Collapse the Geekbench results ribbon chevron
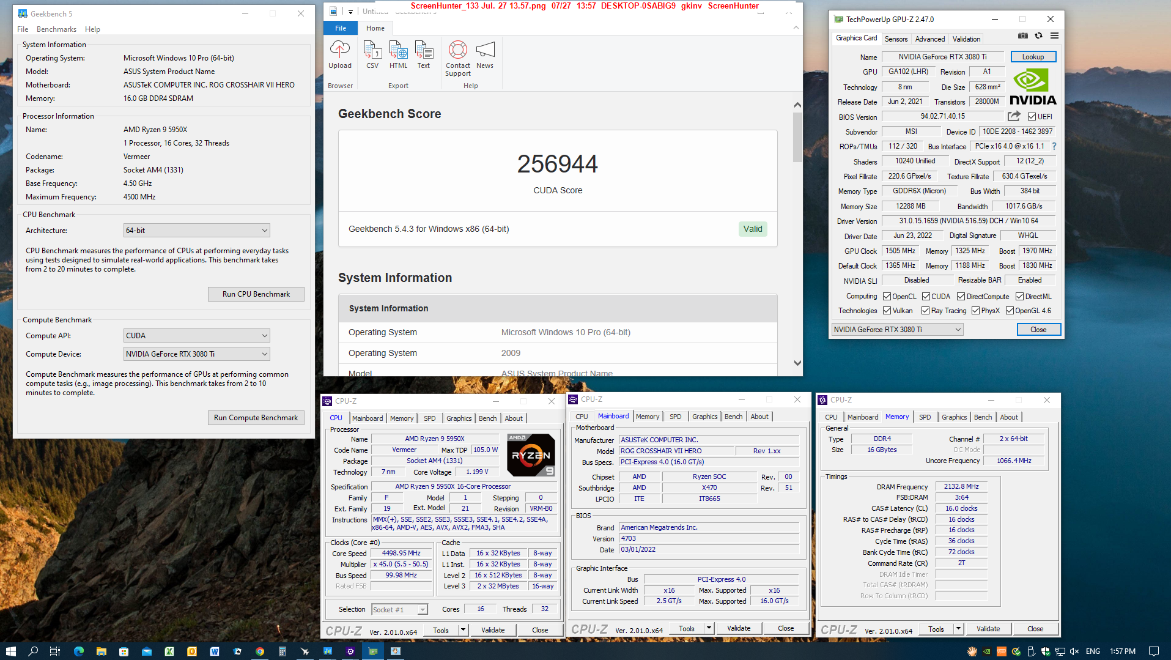Image resolution: width=1171 pixels, height=660 pixels. tap(796, 28)
